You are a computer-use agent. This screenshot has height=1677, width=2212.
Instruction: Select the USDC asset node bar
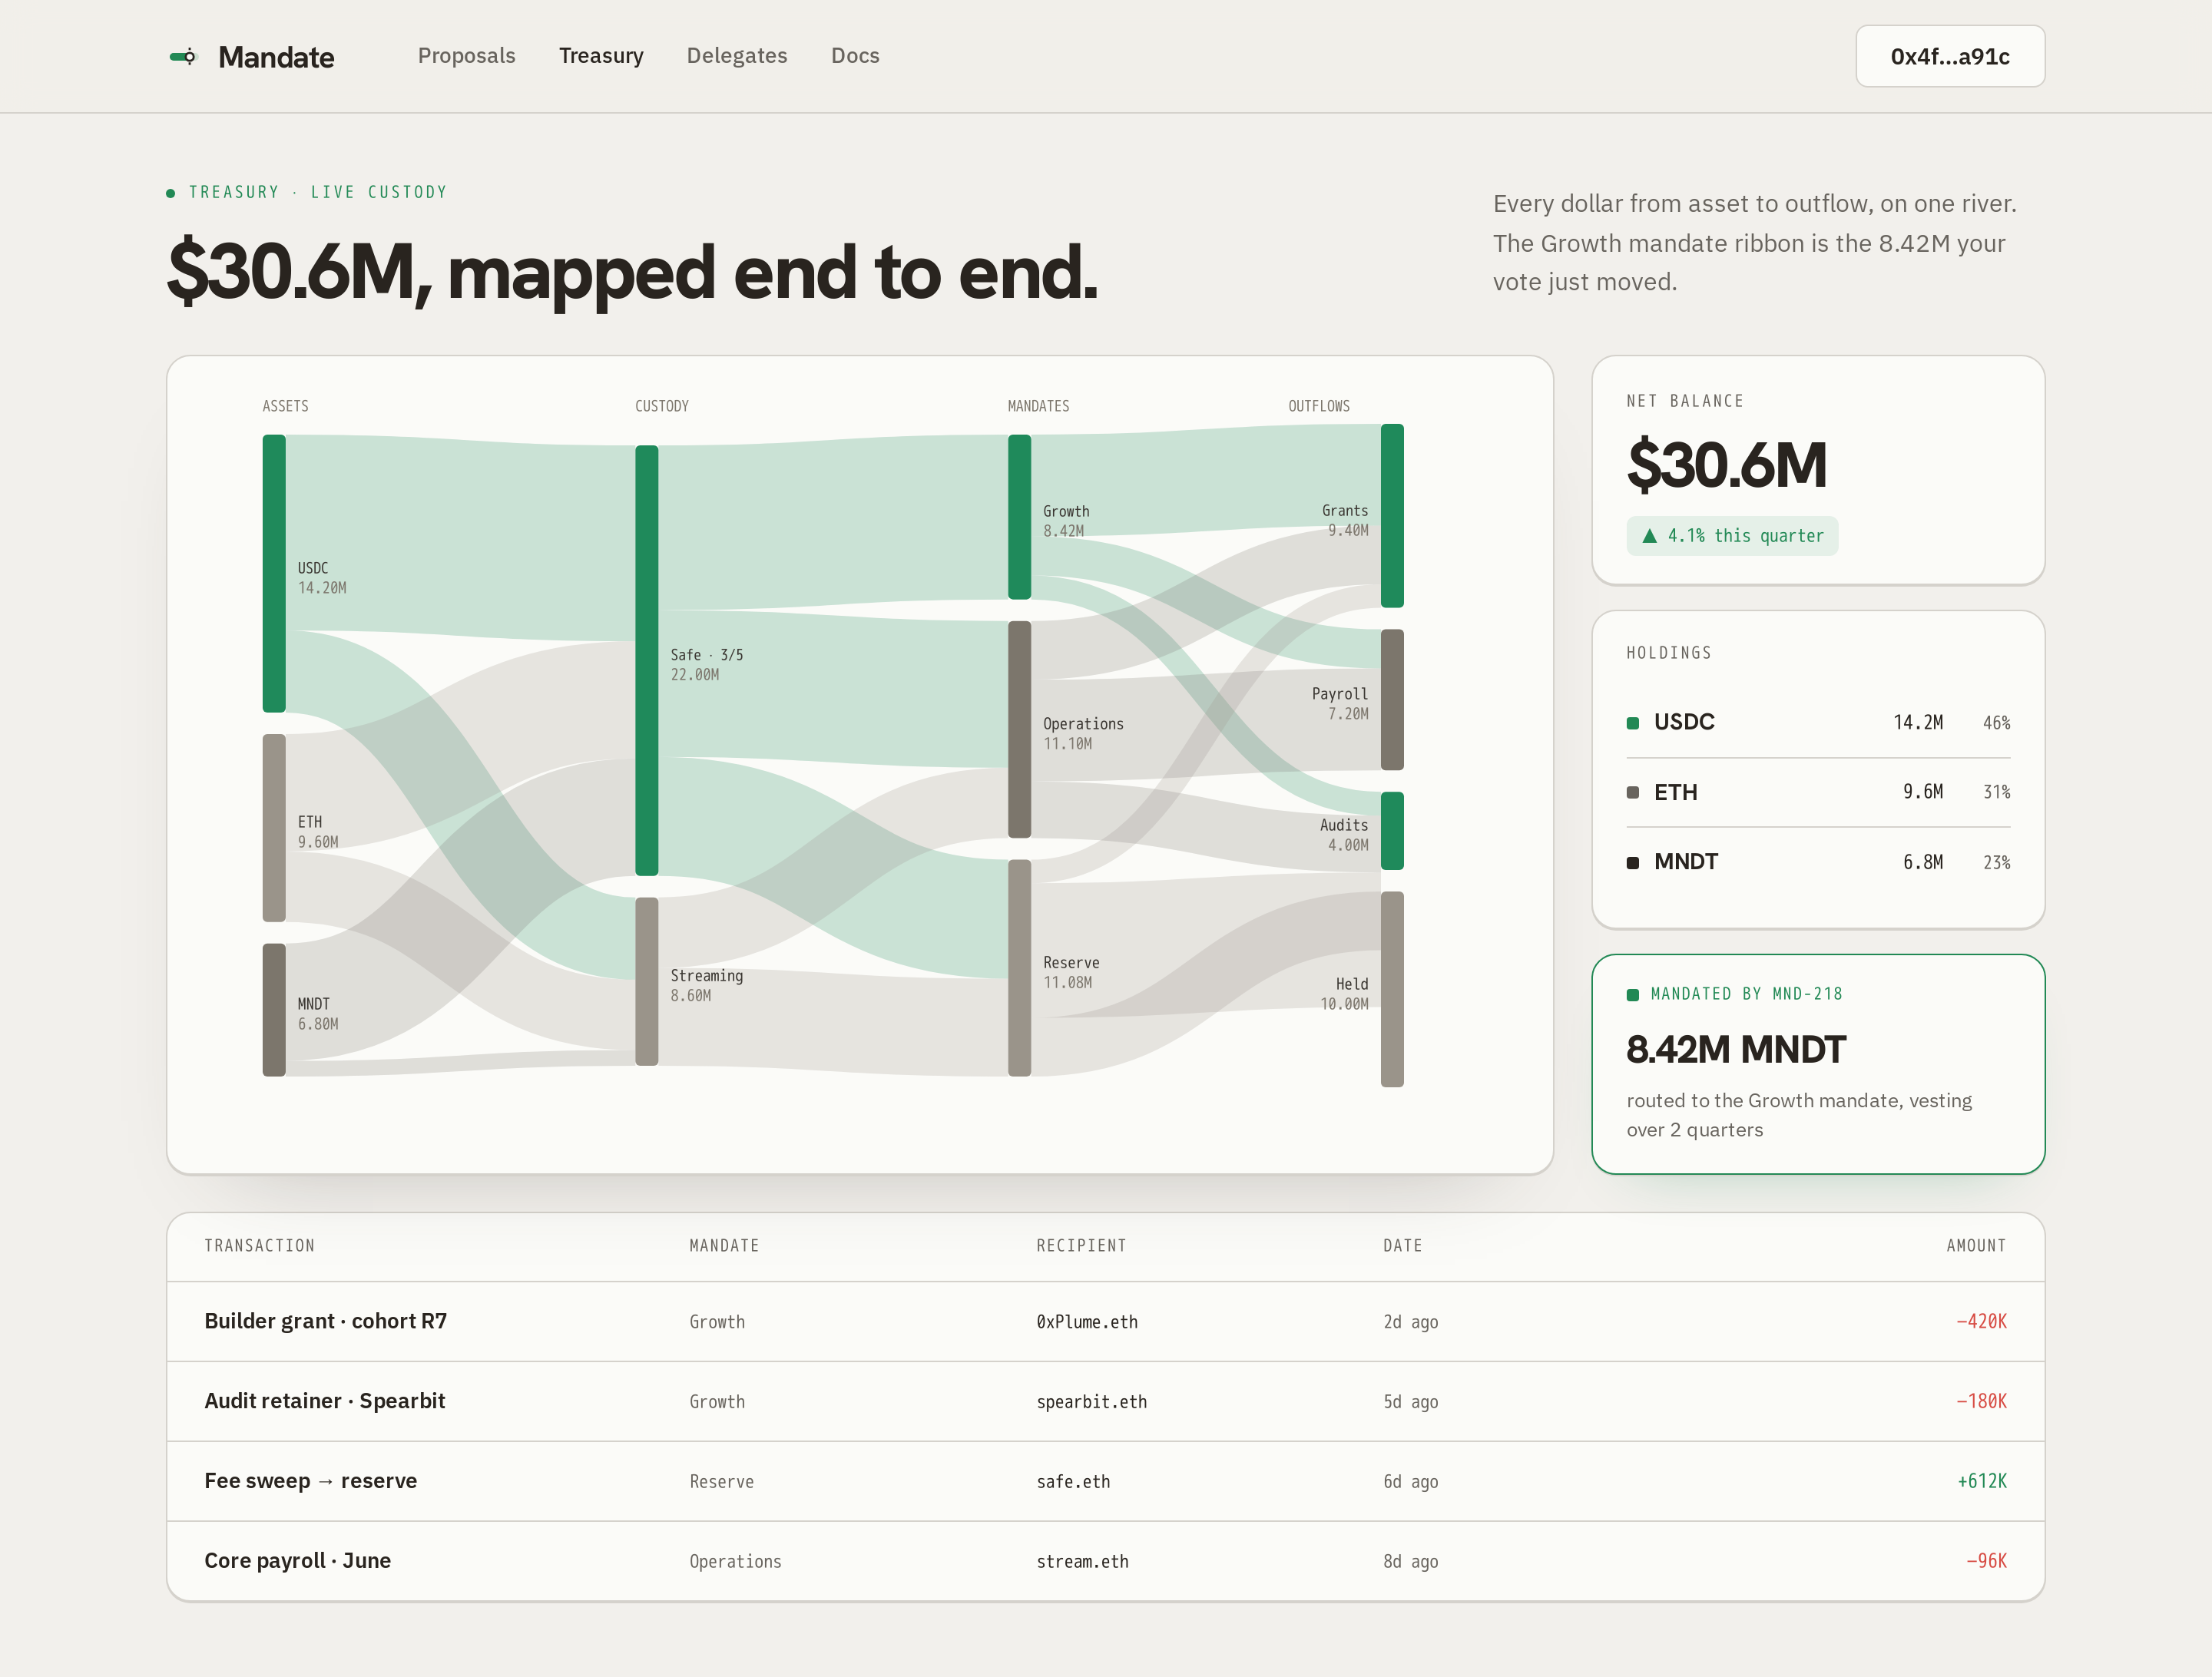tap(274, 573)
